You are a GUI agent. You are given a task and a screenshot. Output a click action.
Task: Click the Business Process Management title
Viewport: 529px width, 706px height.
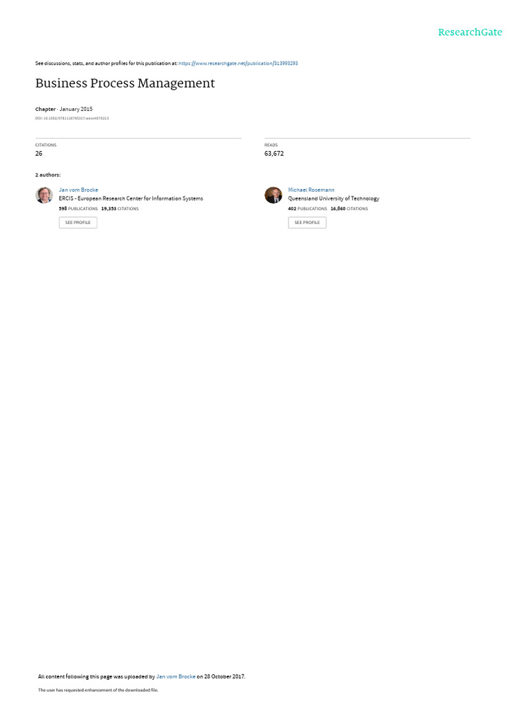point(125,83)
